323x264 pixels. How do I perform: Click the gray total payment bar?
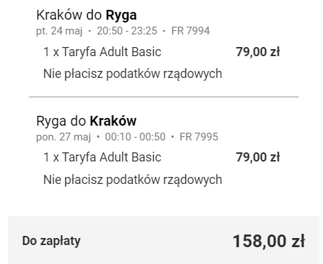tap(164, 240)
